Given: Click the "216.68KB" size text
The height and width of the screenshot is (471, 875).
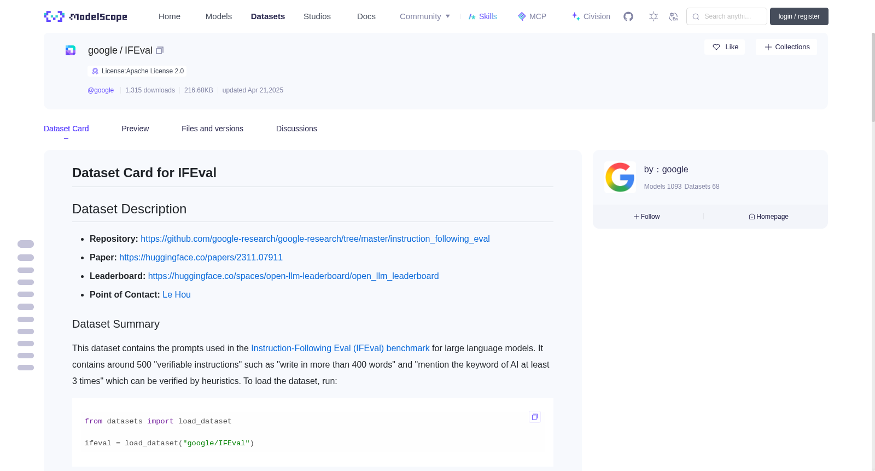Looking at the screenshot, I should pos(199,90).
